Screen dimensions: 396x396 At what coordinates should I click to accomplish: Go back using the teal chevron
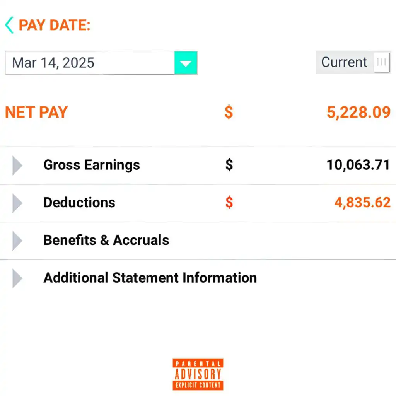pos(9,25)
